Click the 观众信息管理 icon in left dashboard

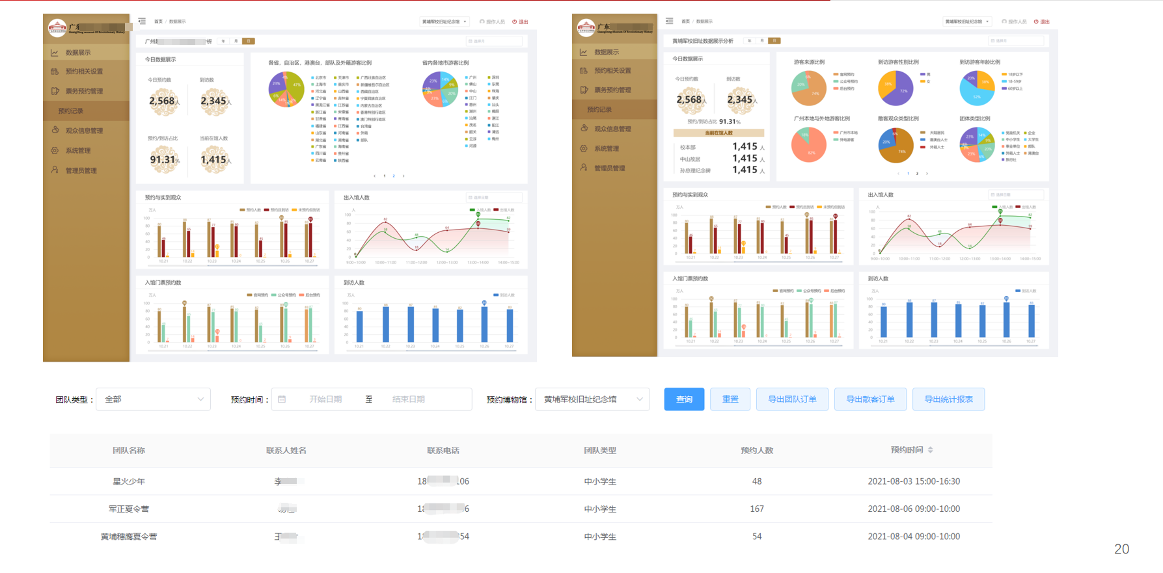pos(55,130)
